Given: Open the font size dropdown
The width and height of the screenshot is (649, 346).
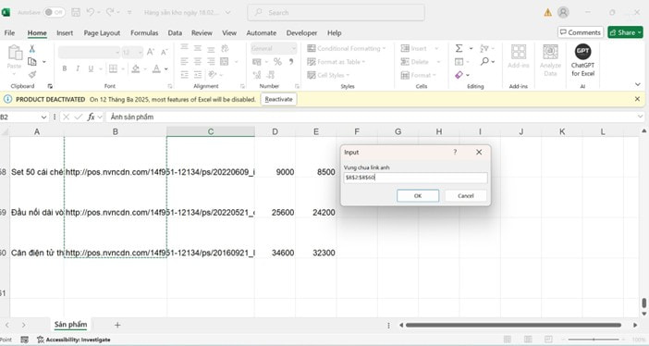Looking at the screenshot, I should [x=141, y=52].
